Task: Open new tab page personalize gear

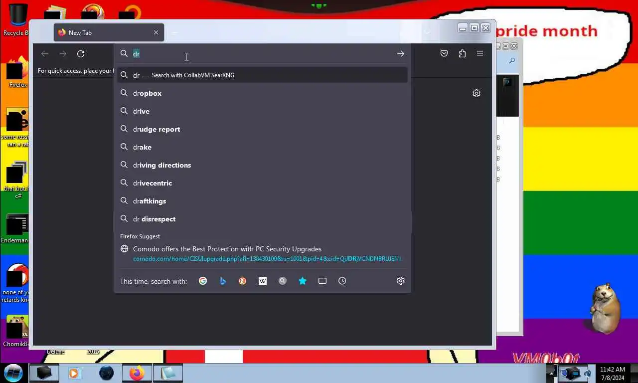Action: (x=477, y=93)
